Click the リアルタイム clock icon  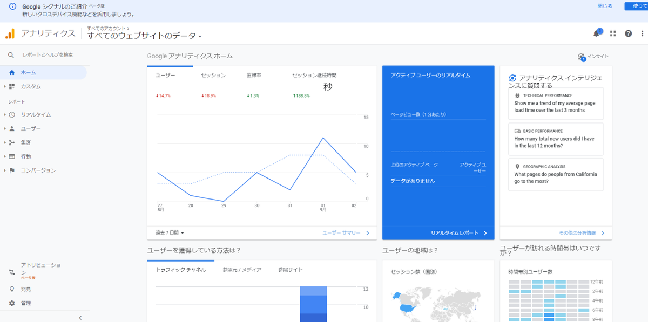(12, 114)
